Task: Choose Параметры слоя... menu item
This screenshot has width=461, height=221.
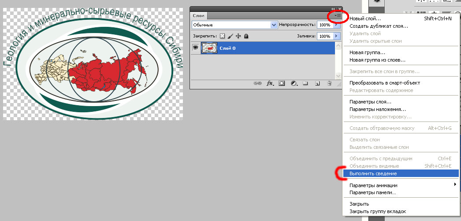Action: coord(401,102)
